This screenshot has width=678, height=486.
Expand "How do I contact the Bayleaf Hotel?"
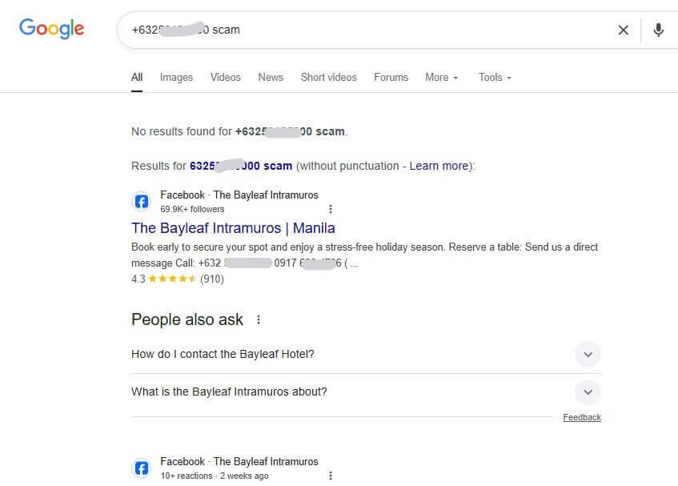point(588,354)
